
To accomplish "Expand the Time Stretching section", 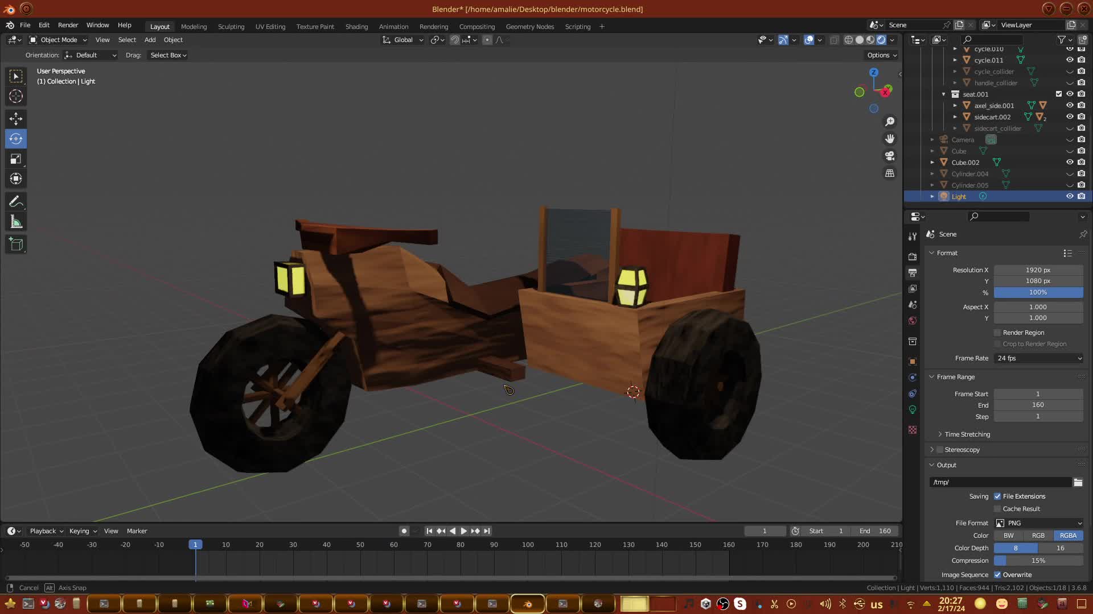I will click(967, 434).
